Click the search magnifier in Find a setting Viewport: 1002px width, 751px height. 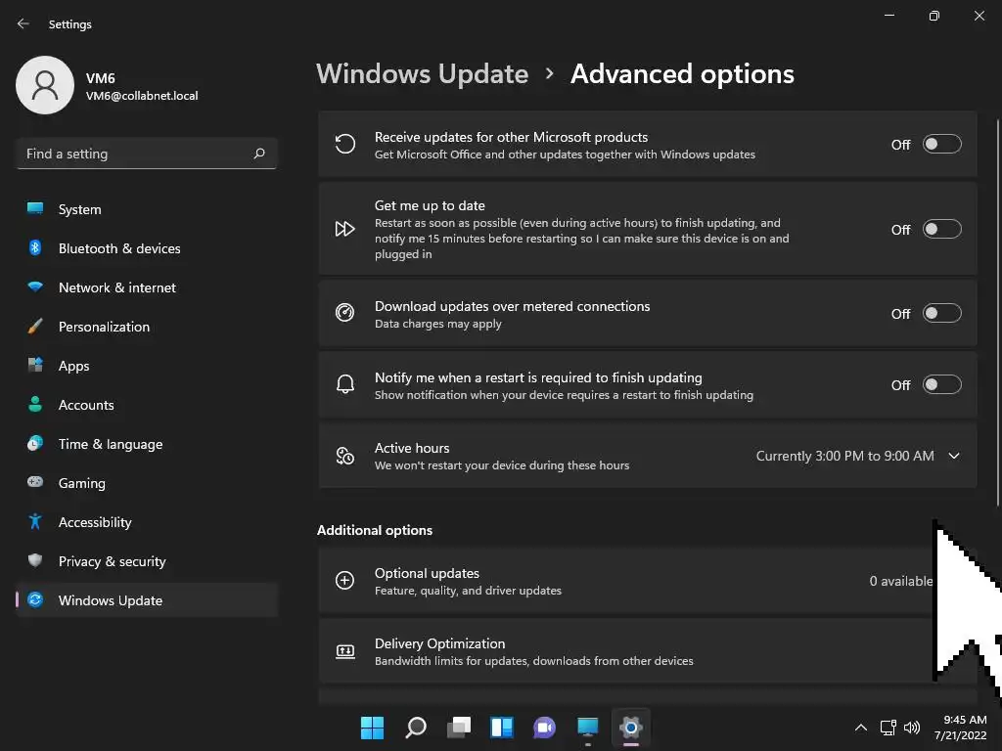coord(258,154)
